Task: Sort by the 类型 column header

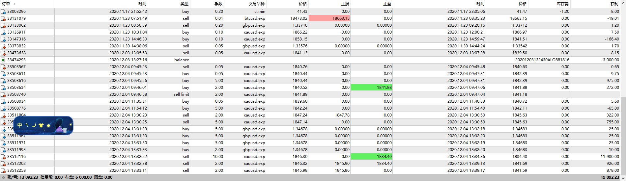Action: (169, 4)
